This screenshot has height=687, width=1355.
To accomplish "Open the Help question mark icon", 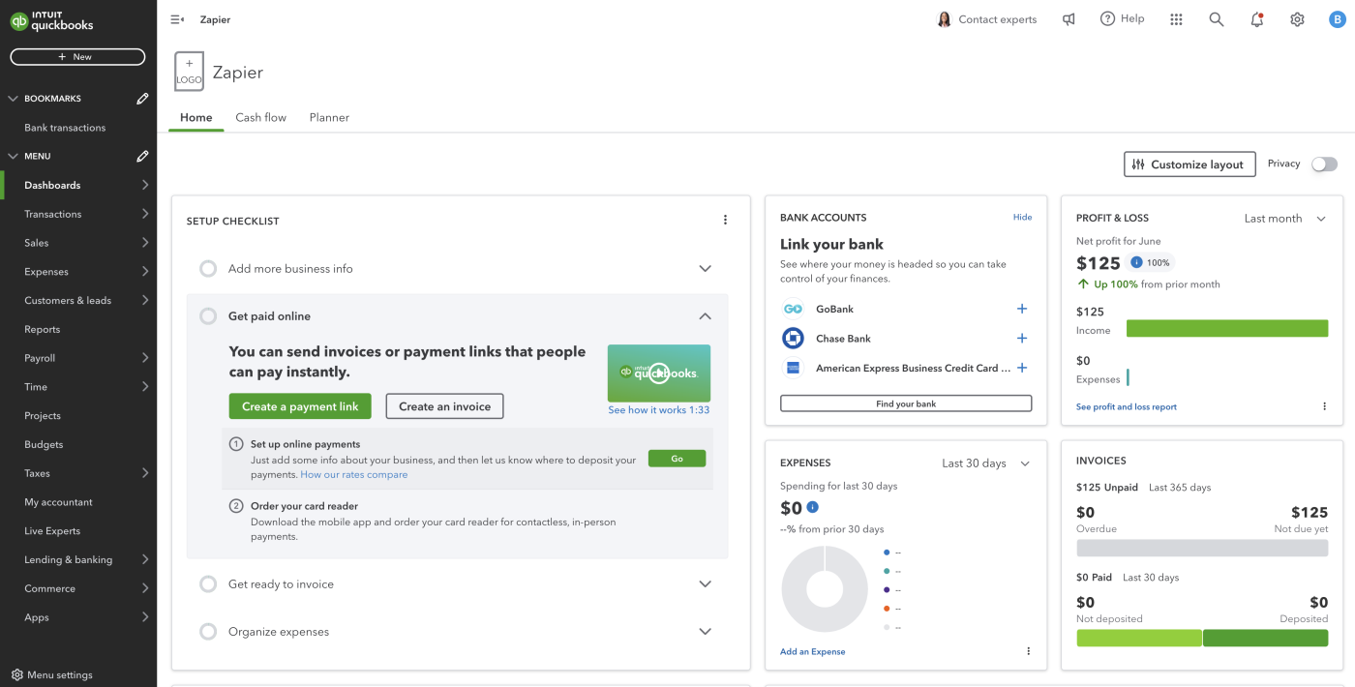I will [x=1108, y=19].
